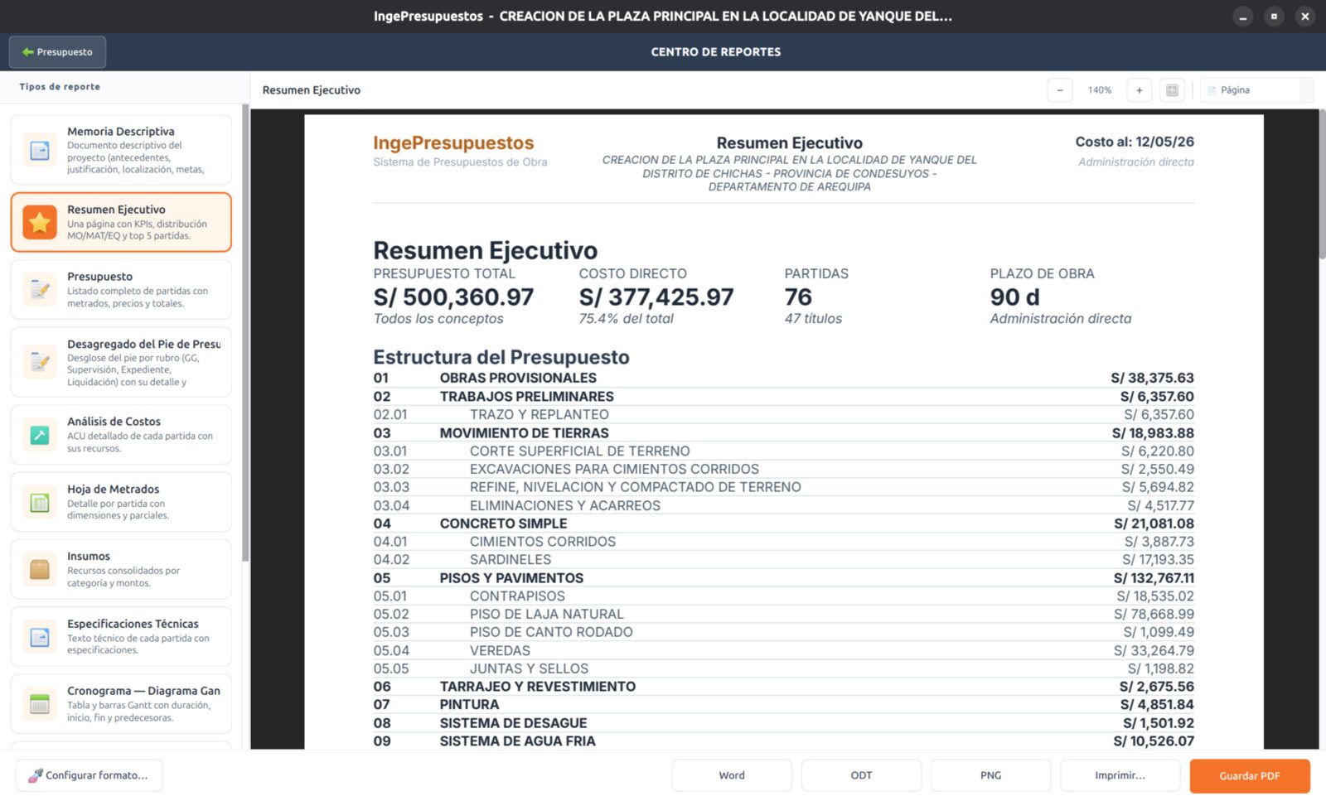
Task: Click the "PINTURA" row
Action: [784, 705]
